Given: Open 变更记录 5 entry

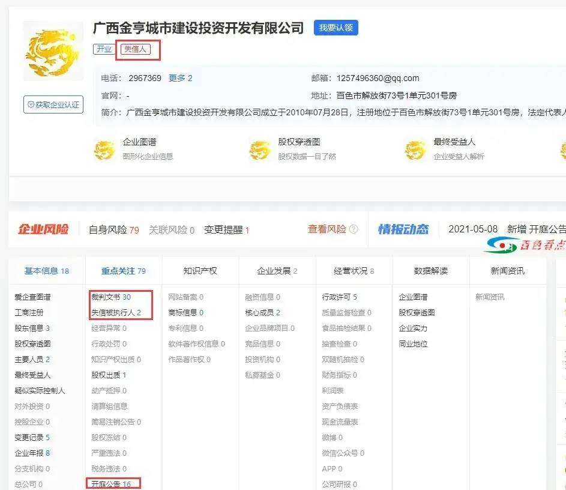Looking at the screenshot, I should pos(32,438).
